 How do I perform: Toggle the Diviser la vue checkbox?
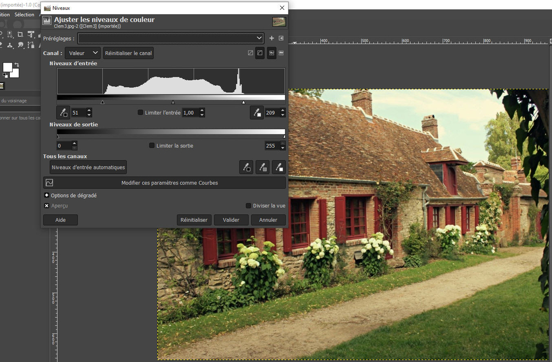click(x=248, y=205)
